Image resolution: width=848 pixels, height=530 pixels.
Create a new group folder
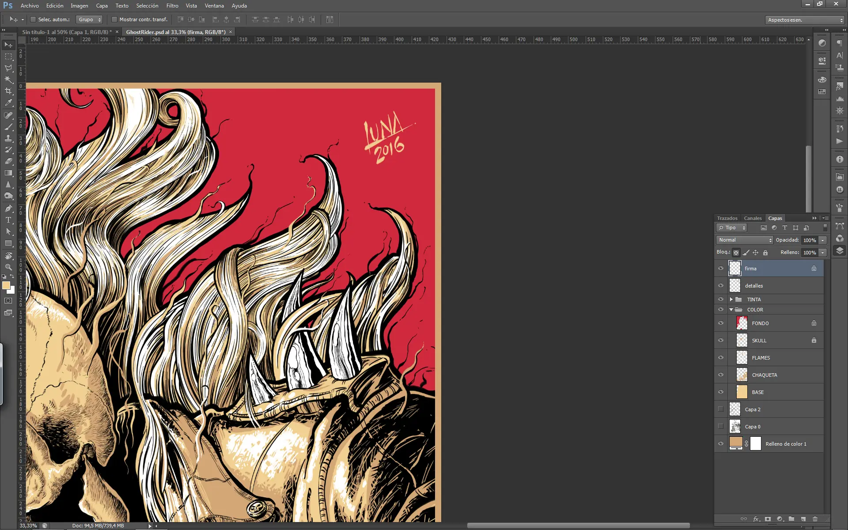(x=791, y=519)
